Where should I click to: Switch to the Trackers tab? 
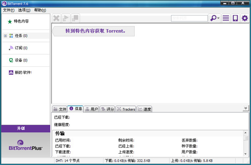pos(126,109)
